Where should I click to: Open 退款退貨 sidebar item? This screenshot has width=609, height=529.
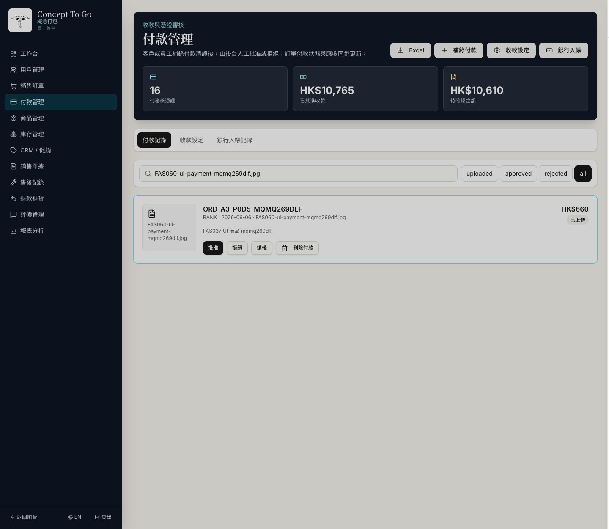click(x=61, y=198)
